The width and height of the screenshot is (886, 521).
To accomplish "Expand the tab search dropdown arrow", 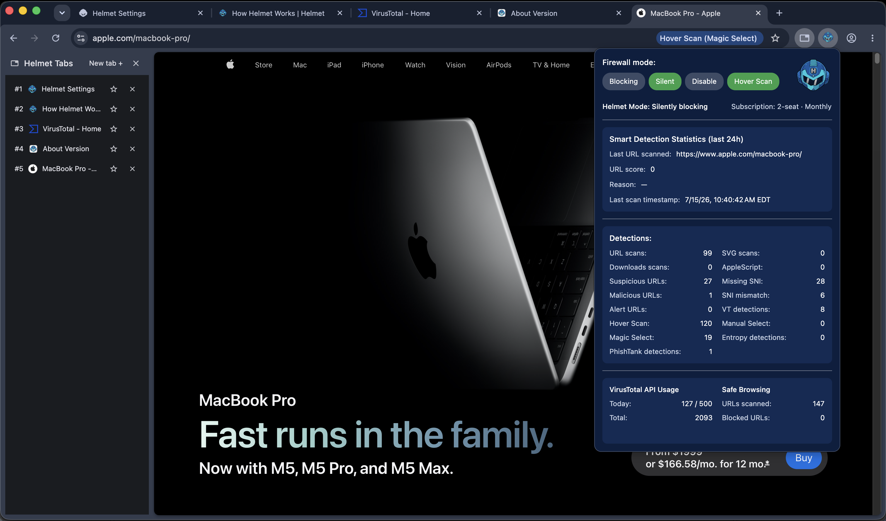I will tap(62, 13).
